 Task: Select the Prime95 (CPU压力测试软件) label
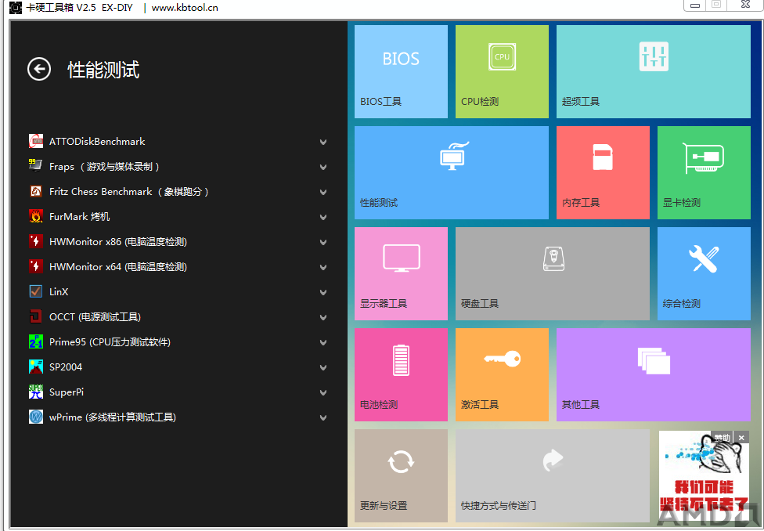click(110, 341)
